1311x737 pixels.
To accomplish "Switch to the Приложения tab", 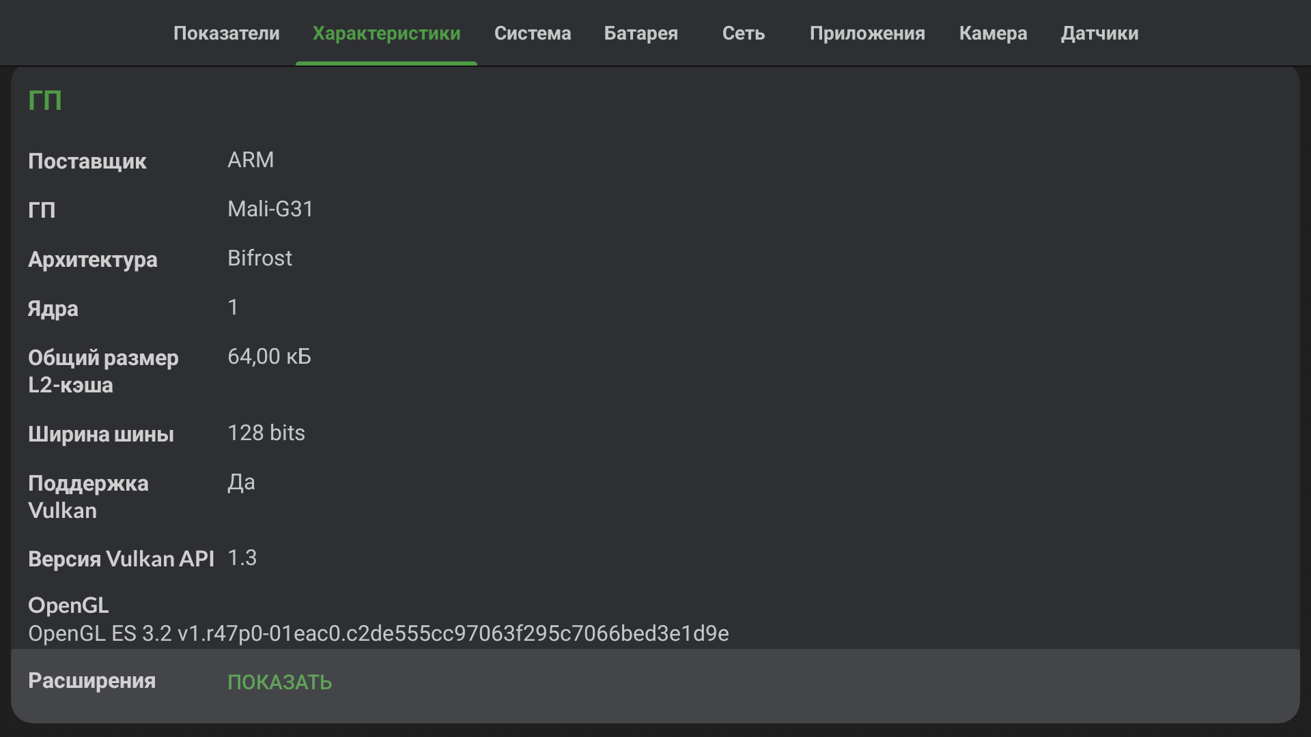I will click(x=867, y=33).
